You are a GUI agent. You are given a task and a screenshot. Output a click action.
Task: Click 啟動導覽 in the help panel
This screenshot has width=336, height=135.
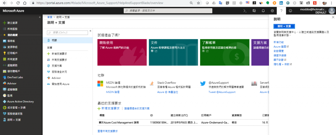279,51
